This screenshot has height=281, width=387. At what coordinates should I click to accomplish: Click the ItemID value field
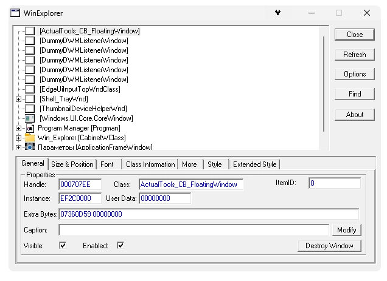335,183
